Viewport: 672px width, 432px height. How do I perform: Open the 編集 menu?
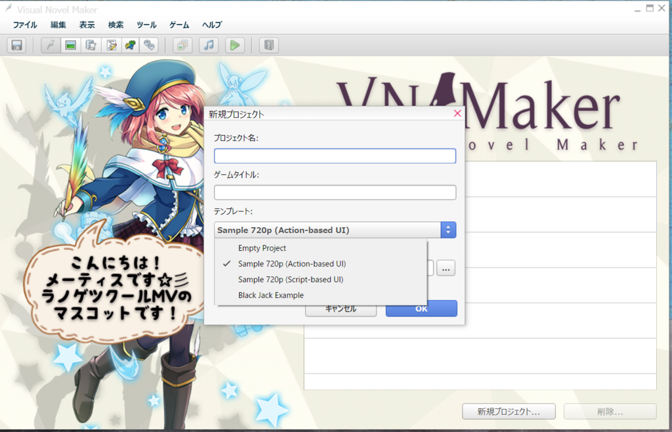(x=58, y=25)
